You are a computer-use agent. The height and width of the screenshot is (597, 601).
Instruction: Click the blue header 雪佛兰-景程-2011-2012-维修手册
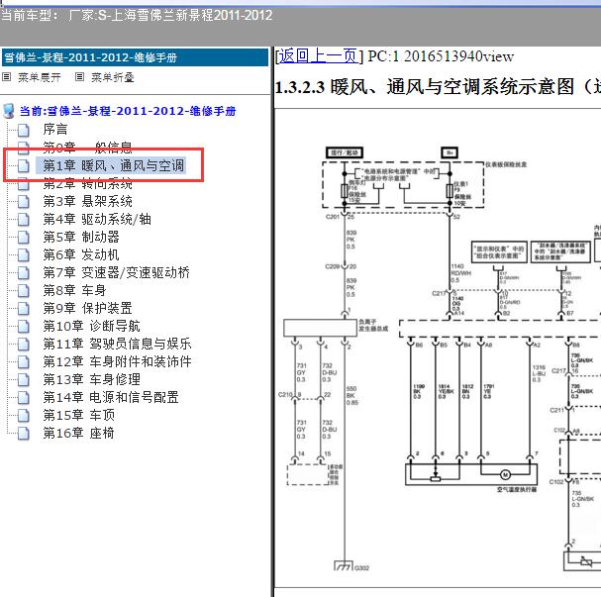pyautogui.click(x=136, y=57)
